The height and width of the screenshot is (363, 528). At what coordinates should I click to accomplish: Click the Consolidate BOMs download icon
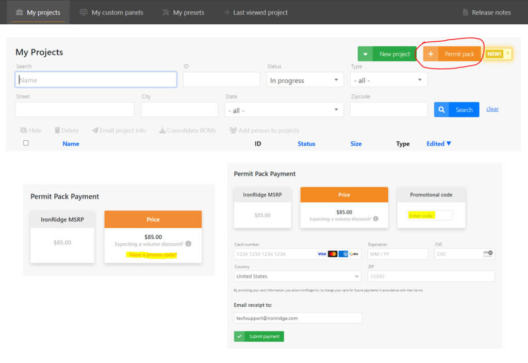point(162,130)
